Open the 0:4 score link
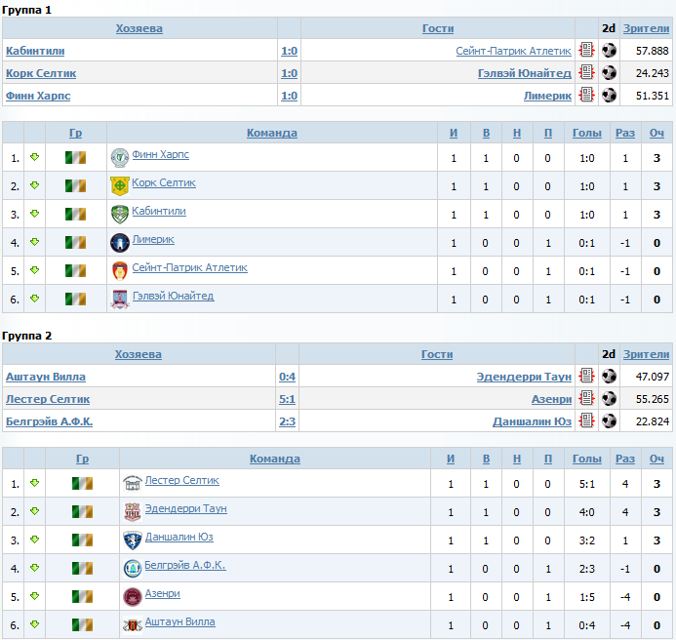 287,377
